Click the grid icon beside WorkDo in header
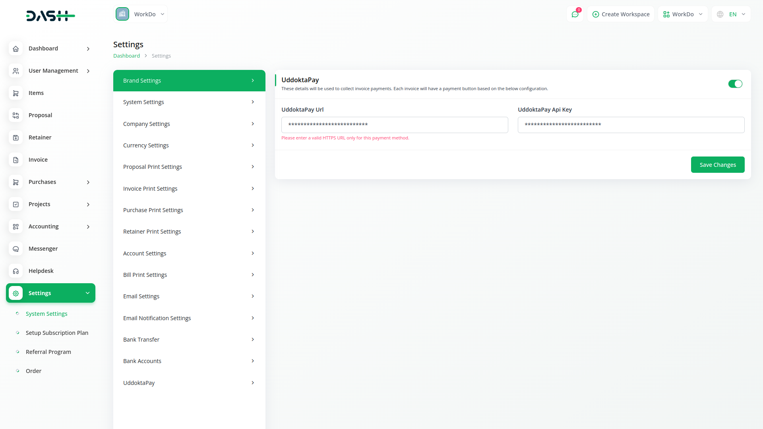The image size is (763, 429). click(x=666, y=14)
